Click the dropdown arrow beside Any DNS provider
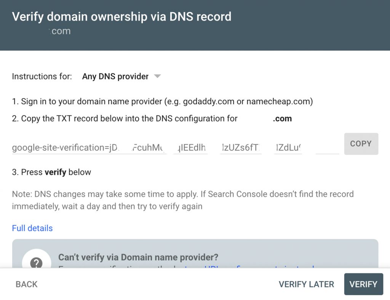This screenshot has height=300, width=390. coord(157,77)
